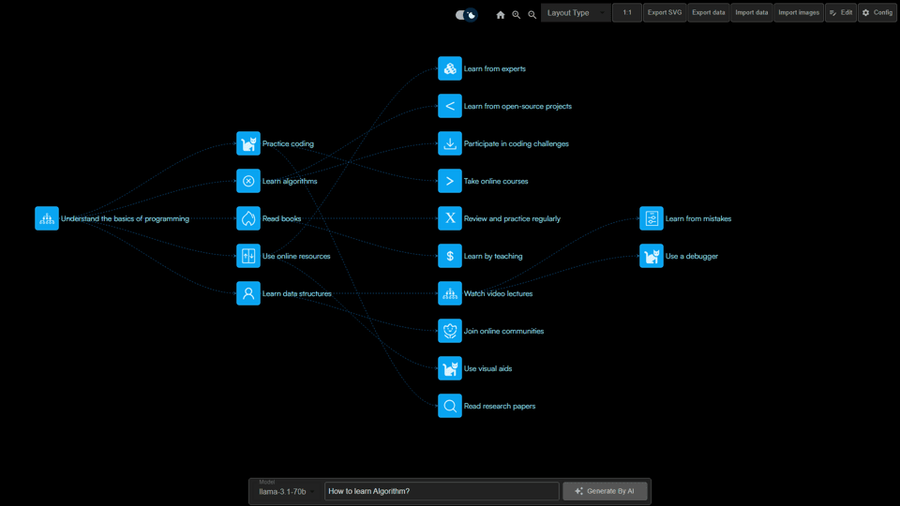Select the Take online courses node icon

449,181
